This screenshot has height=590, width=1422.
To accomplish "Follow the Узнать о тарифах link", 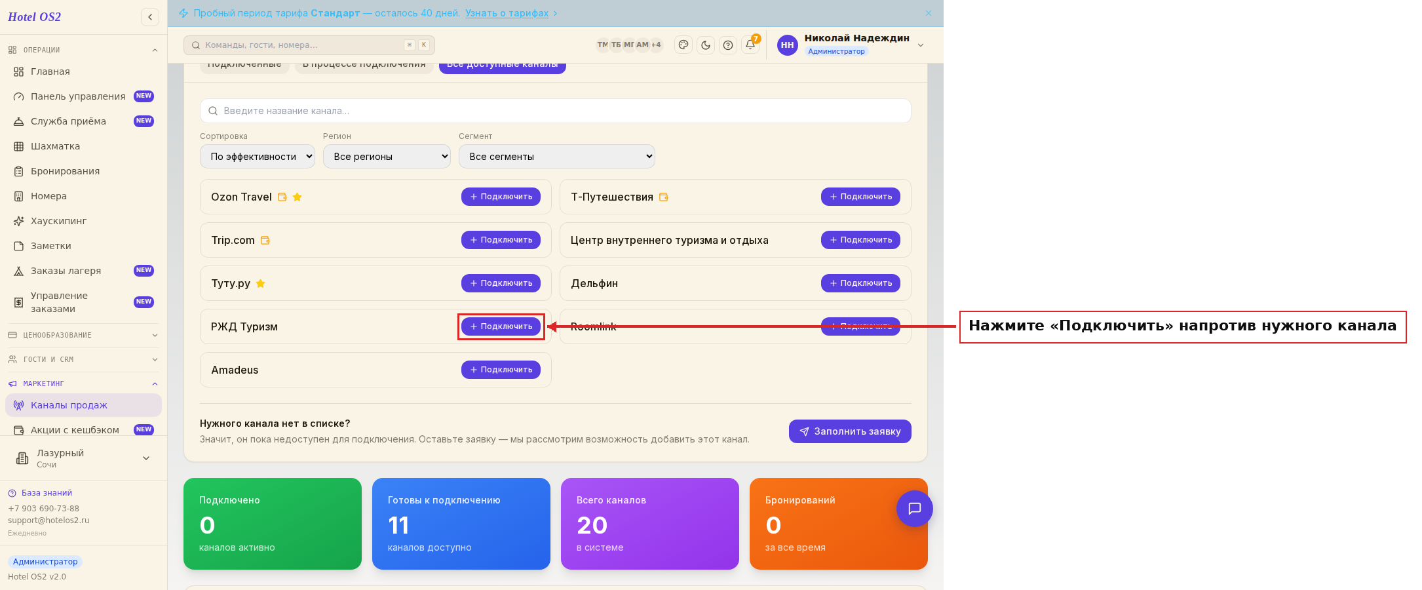I will pyautogui.click(x=507, y=13).
